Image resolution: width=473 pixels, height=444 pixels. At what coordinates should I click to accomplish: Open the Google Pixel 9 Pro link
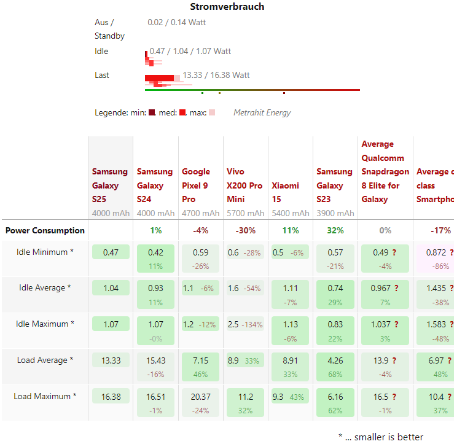pyautogui.click(x=196, y=185)
